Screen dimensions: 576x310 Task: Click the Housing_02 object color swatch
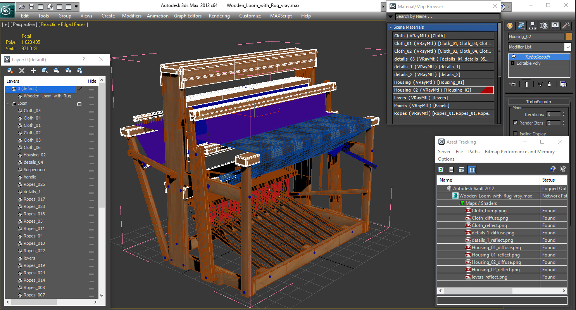pos(569,36)
